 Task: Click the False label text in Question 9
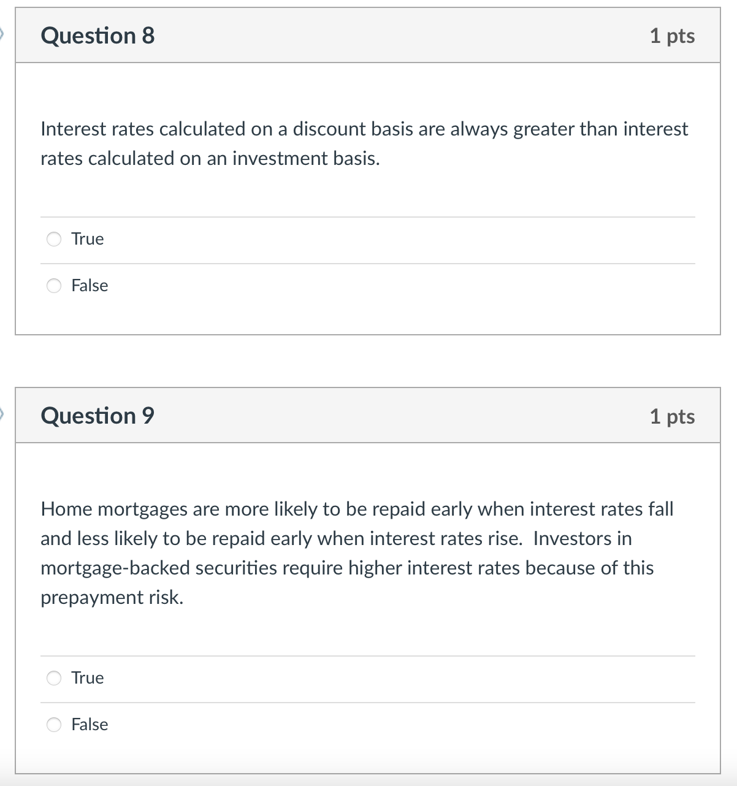coord(90,725)
